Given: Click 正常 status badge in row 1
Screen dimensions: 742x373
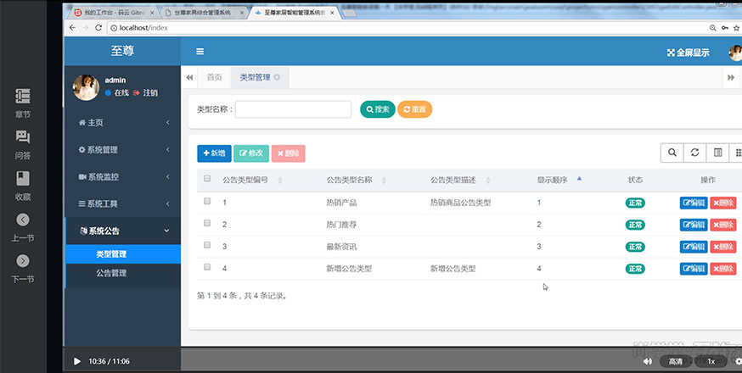Looking at the screenshot, I should [x=635, y=203].
